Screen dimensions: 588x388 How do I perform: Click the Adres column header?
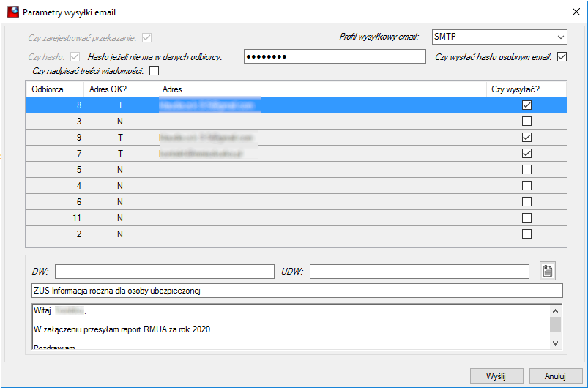[x=321, y=89]
